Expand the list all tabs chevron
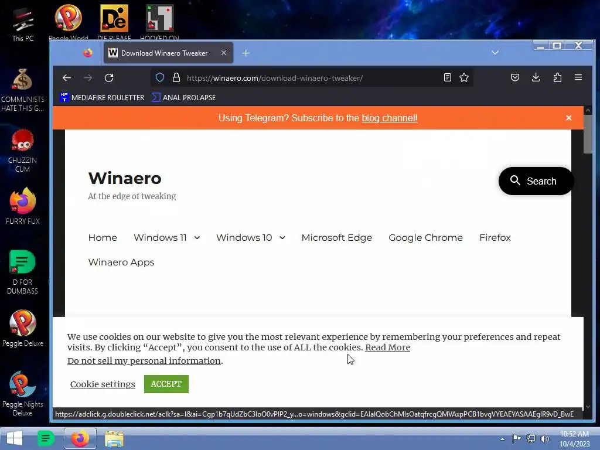Viewport: 600px width, 450px height. 495,52
